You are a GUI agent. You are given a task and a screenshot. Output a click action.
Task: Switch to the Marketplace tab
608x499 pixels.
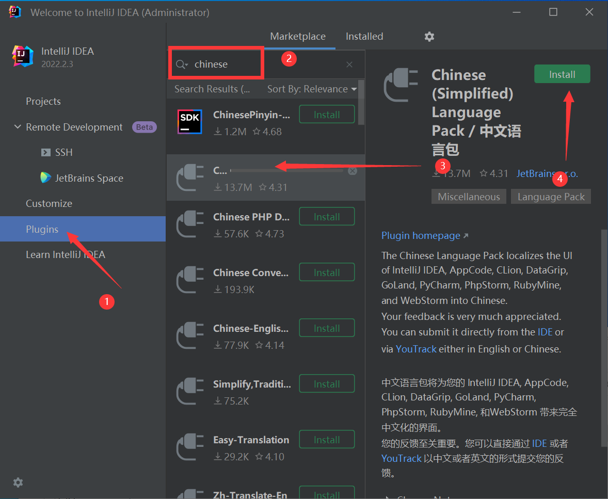click(x=298, y=37)
